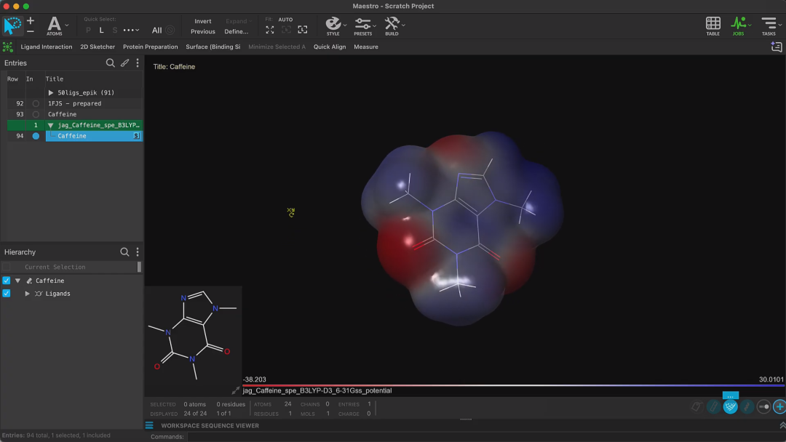Click the green favorites network icon
The width and height of the screenshot is (786, 442).
click(7, 47)
